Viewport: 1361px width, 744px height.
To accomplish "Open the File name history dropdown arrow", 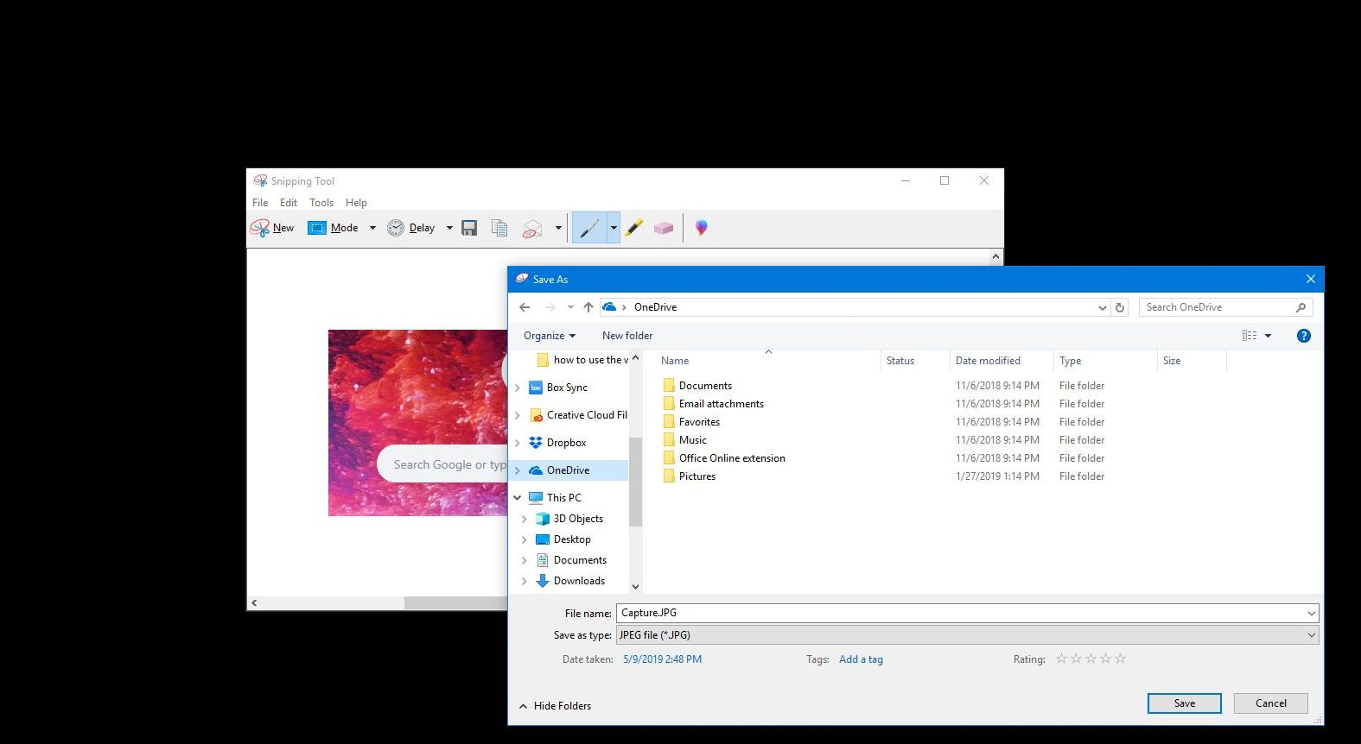I will click(x=1311, y=613).
